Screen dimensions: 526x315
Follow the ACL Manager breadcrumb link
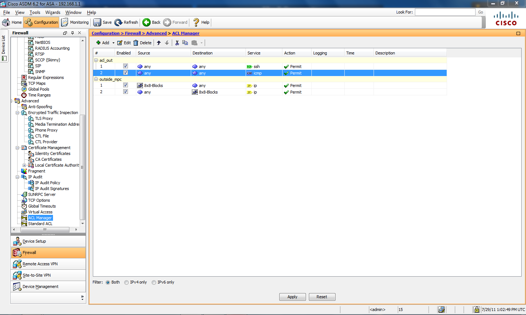186,33
